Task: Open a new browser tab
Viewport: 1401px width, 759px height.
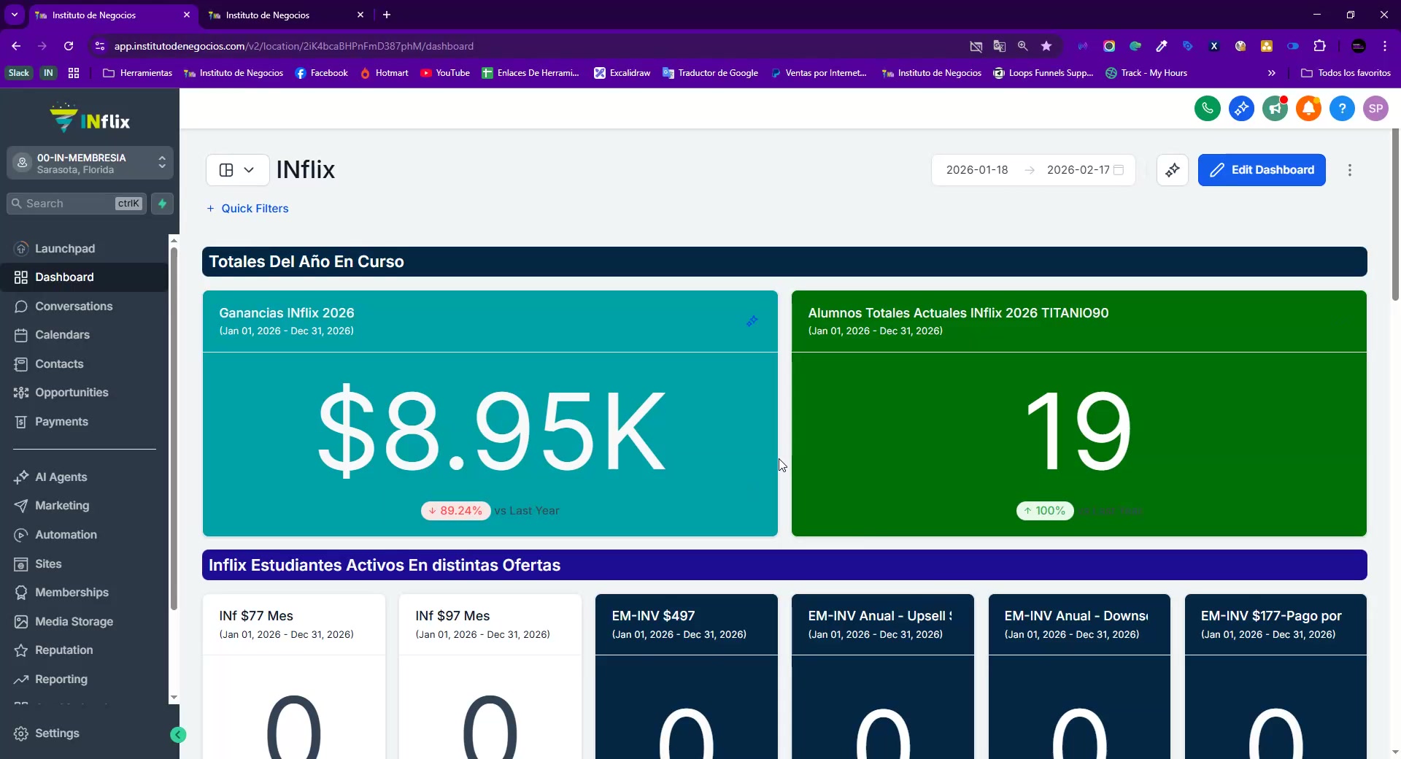Action: (387, 15)
